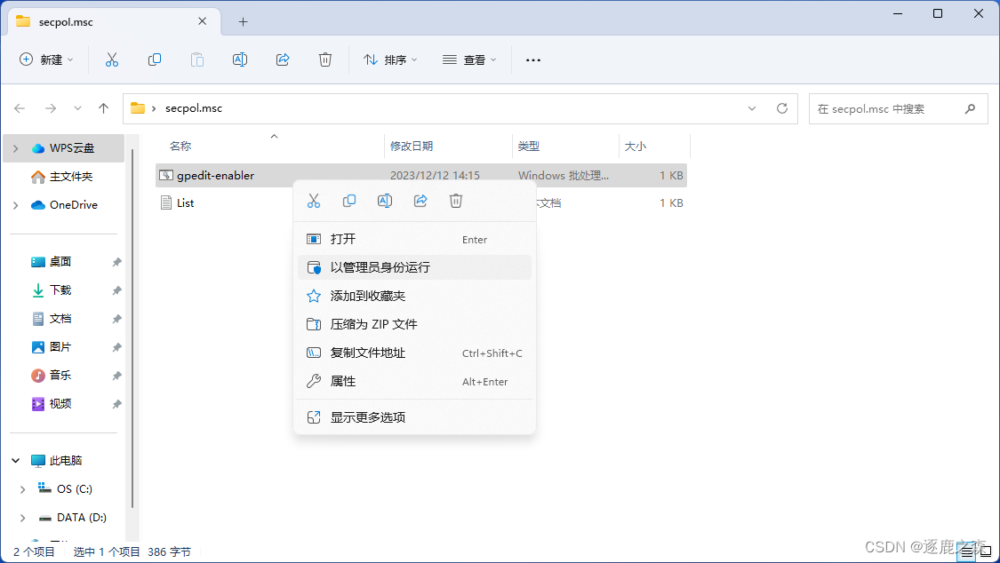Click the Delete trash icon in the toolbar
1000x563 pixels.
[325, 59]
